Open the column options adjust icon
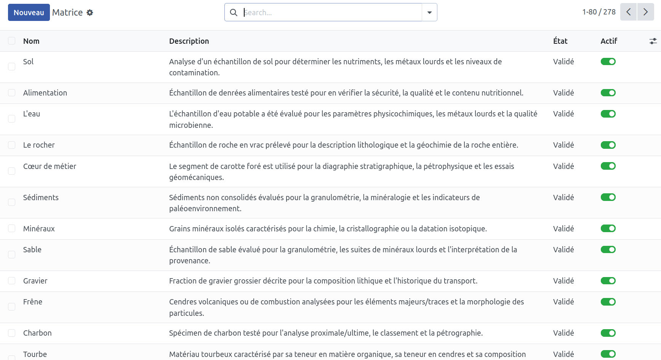Image resolution: width=661 pixels, height=360 pixels. (653, 41)
